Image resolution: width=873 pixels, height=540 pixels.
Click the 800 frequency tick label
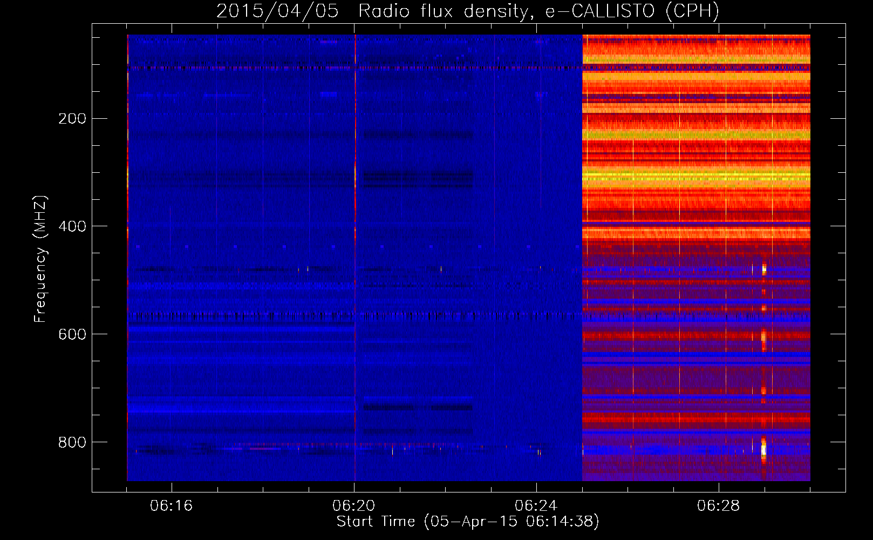pos(72,442)
